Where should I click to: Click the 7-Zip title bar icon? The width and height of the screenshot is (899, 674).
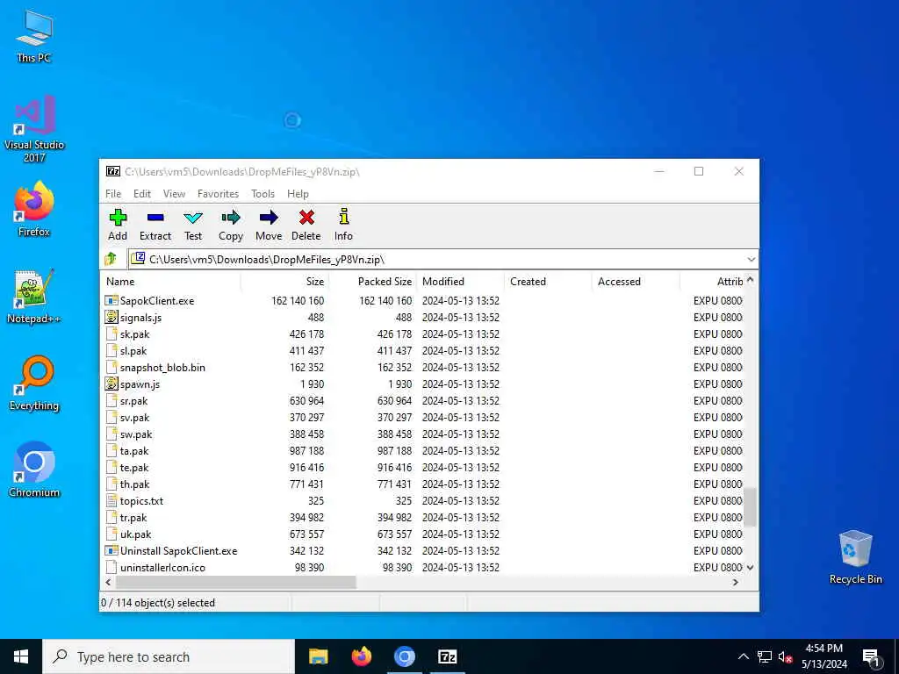point(113,171)
